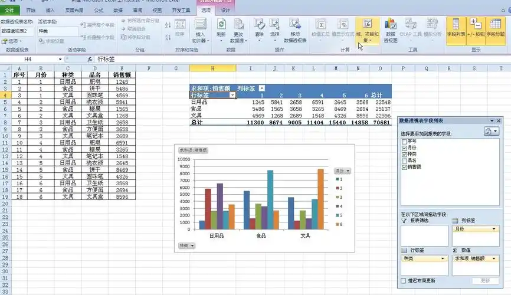This screenshot has width=511, height=295.
Task: Click the insert function fx icon by the formula bar
Action: [x=90, y=59]
